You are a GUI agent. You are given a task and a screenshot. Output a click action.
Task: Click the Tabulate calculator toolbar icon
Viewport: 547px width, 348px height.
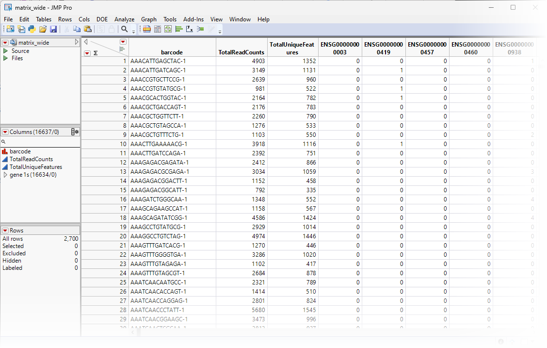(x=157, y=29)
